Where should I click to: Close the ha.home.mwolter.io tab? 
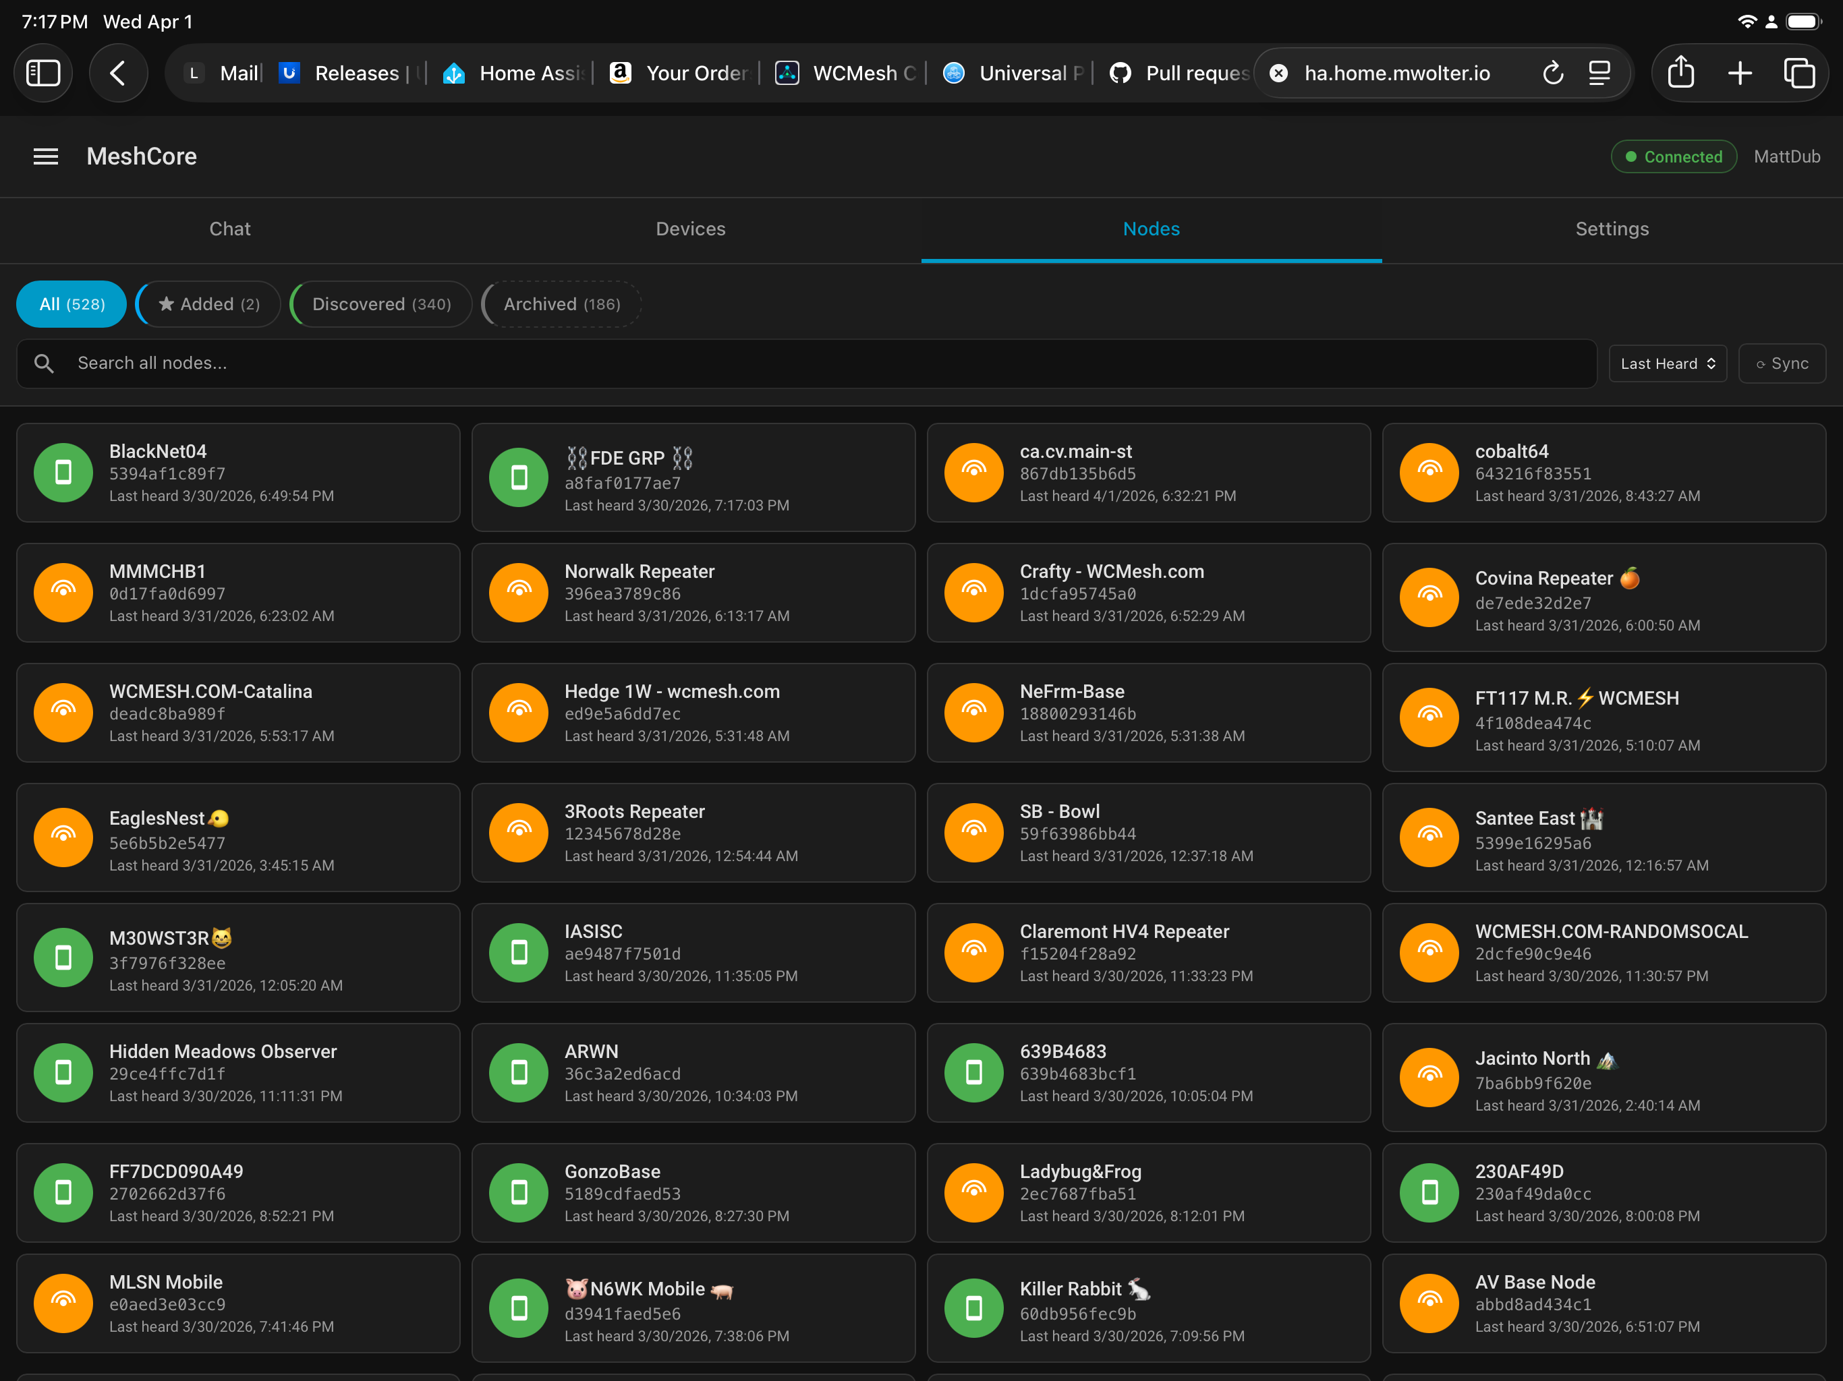point(1279,74)
